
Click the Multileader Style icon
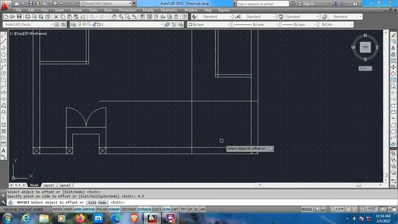point(325,17)
